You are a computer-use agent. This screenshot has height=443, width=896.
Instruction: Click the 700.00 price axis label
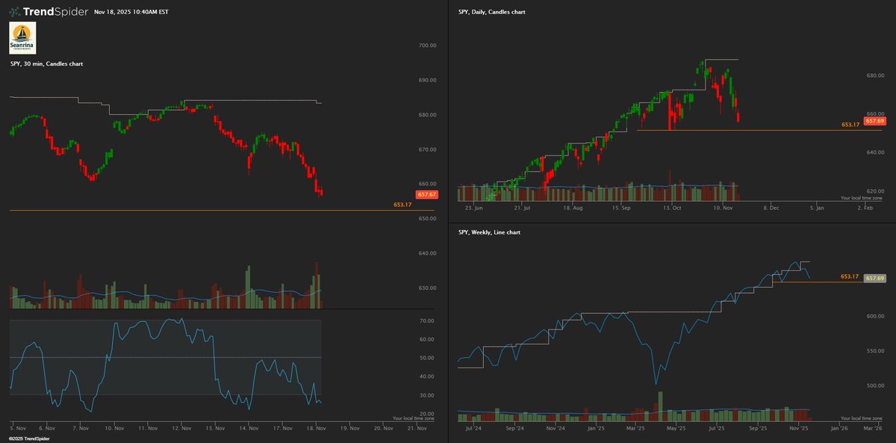coord(427,46)
